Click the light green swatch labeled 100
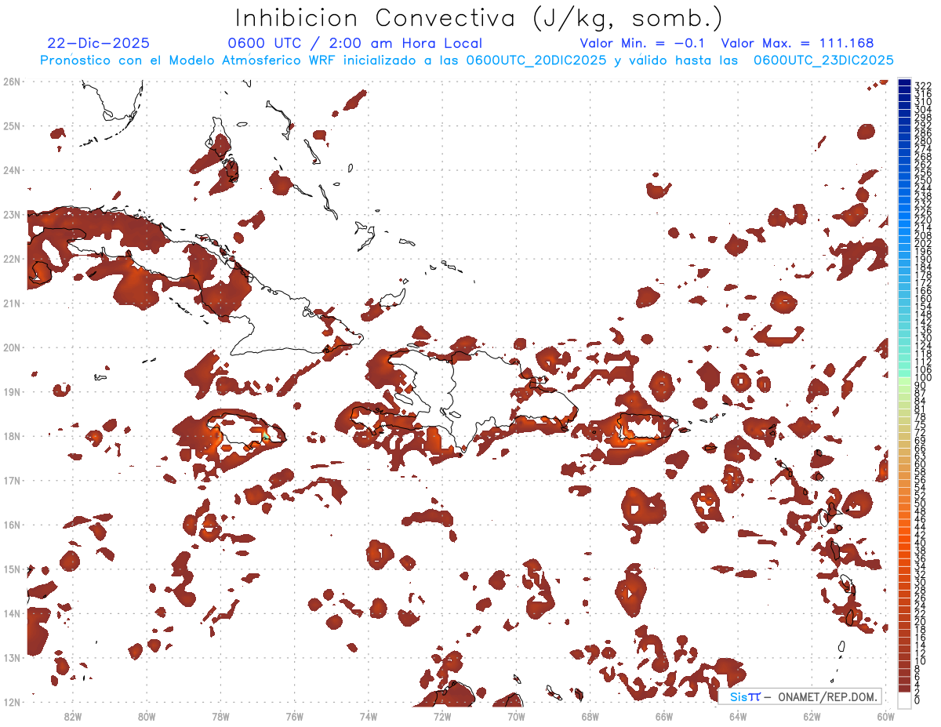Viewport: 941px width, 727px height. [904, 380]
